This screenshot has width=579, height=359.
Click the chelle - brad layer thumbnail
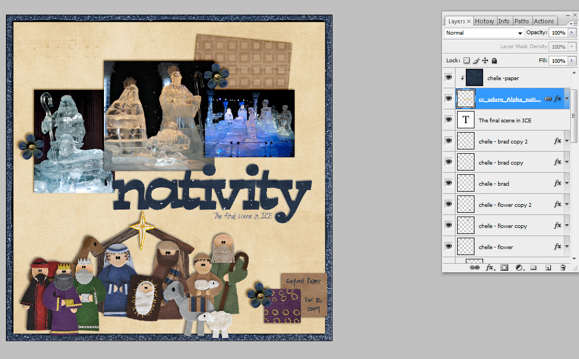466,183
